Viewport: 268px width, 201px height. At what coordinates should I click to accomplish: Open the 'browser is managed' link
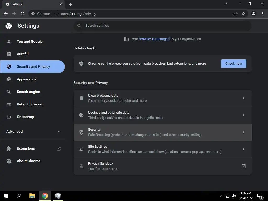point(154,39)
